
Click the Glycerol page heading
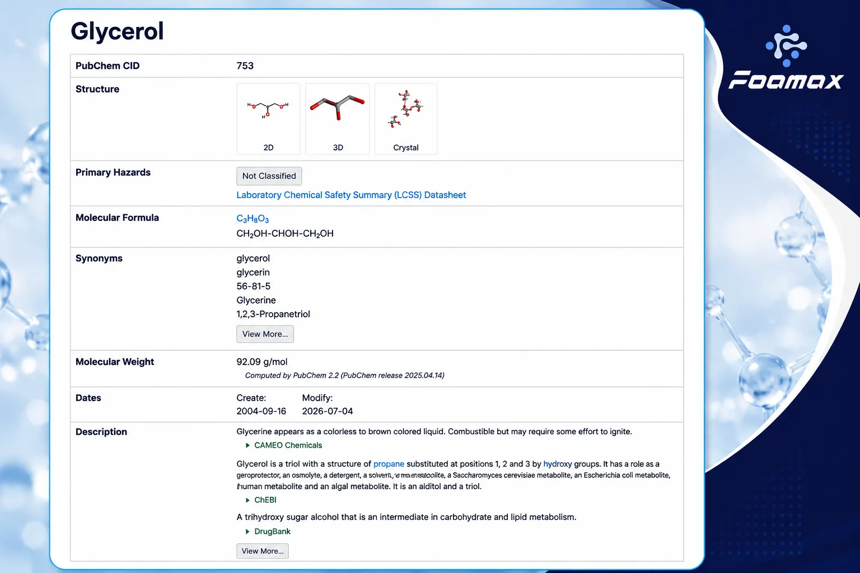[117, 31]
